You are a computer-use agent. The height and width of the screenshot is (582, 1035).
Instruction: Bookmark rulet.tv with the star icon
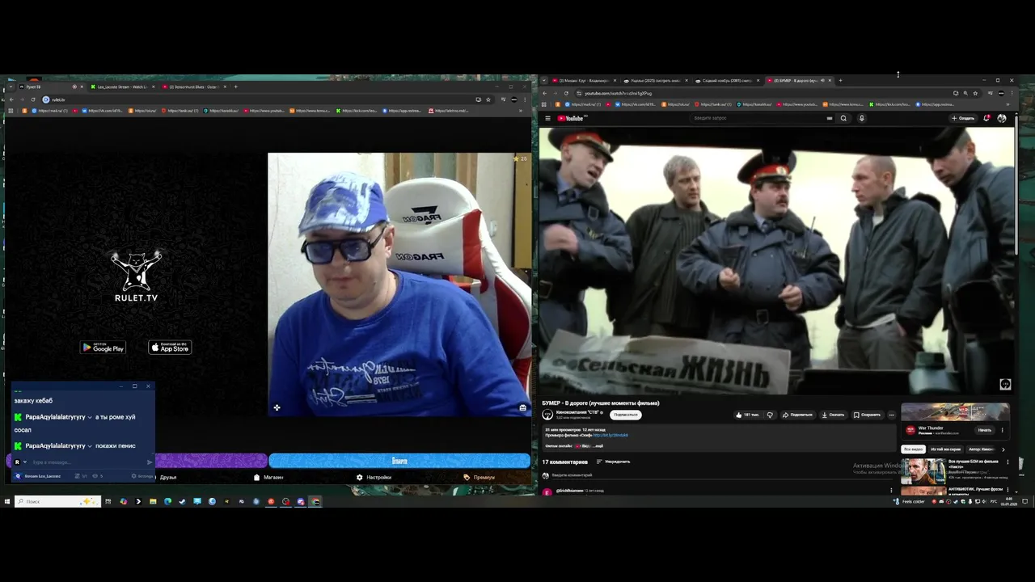488,99
